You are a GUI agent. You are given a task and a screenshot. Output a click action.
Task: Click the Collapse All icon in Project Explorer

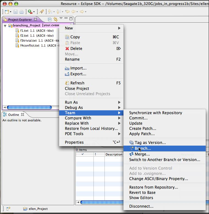[x=50, y=19]
